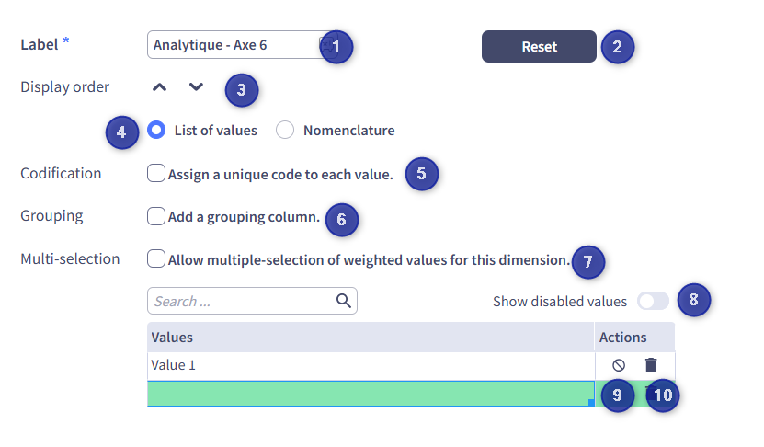Click into the Label text field
This screenshot has height=447, width=764.
point(234,45)
